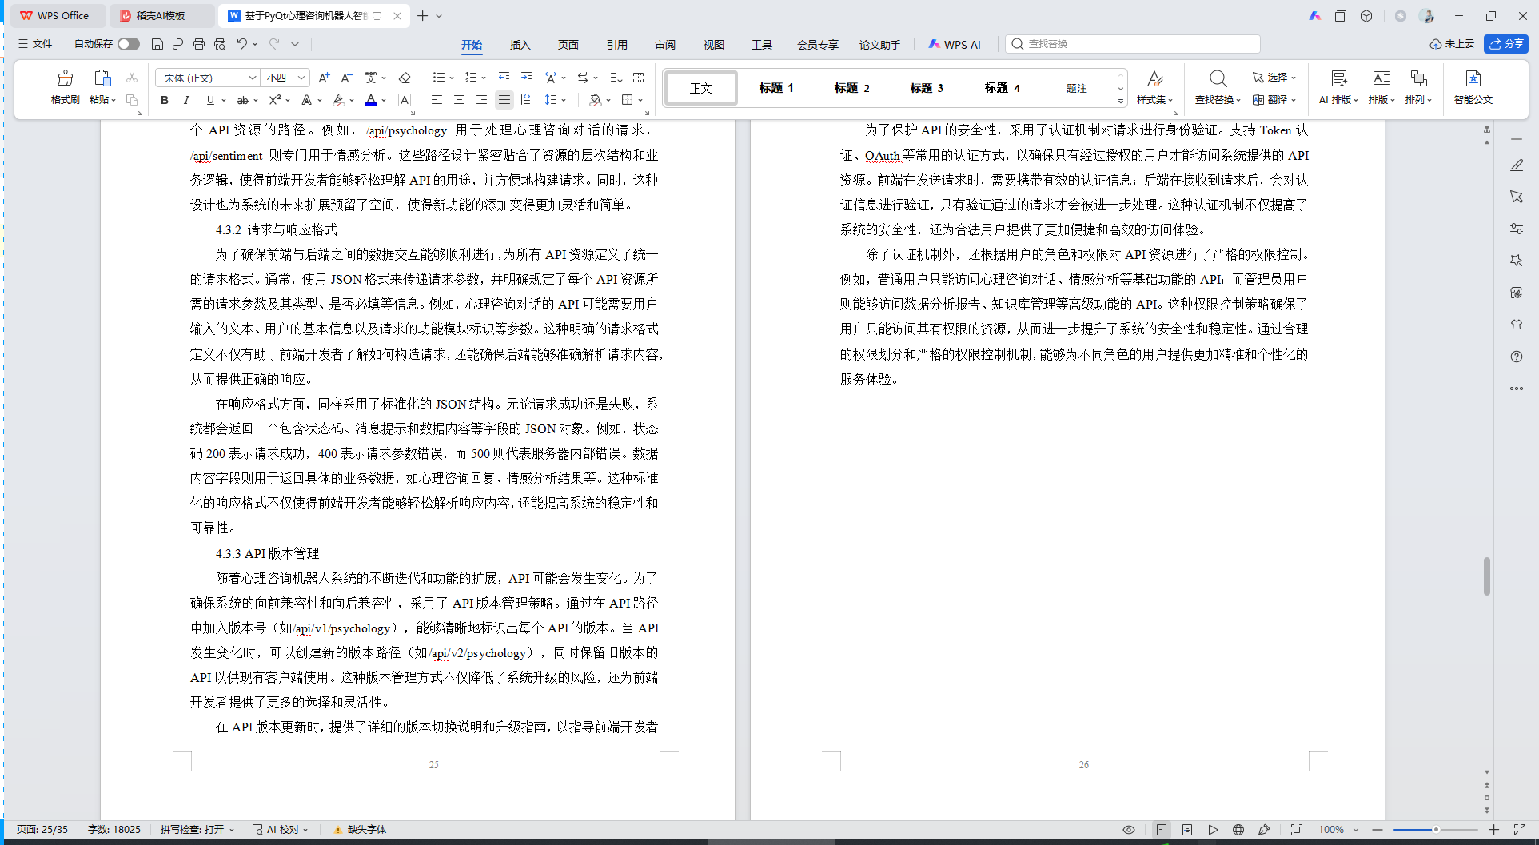Click the zoom out minus icon
Viewport: 1539px width, 845px height.
[x=1378, y=830]
